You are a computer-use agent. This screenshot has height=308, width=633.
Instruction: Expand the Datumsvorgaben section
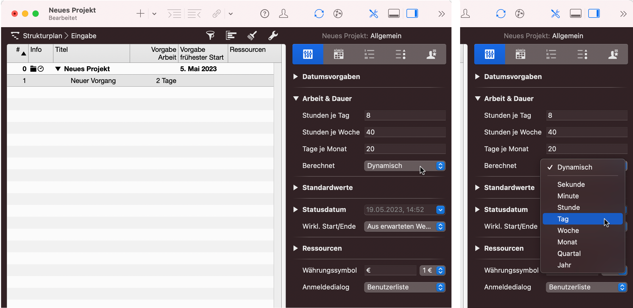(x=296, y=77)
